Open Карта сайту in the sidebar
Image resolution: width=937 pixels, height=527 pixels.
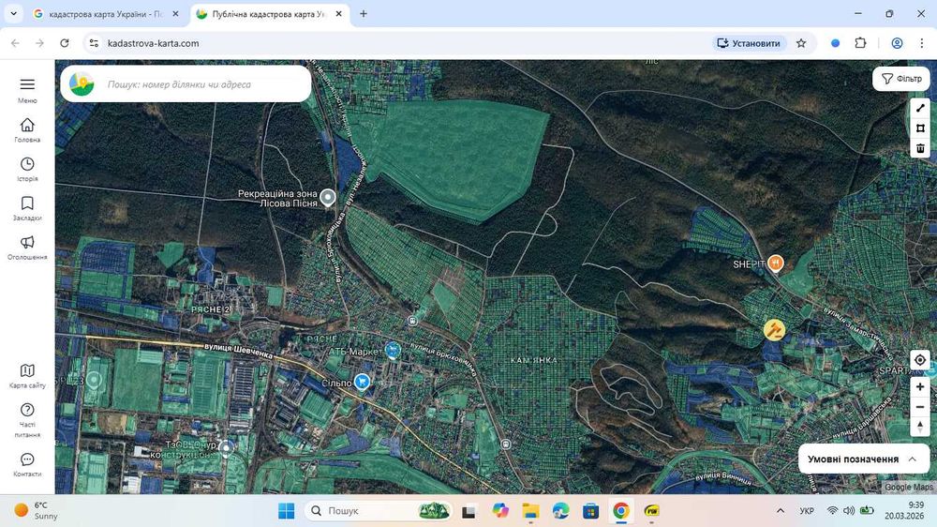point(27,376)
